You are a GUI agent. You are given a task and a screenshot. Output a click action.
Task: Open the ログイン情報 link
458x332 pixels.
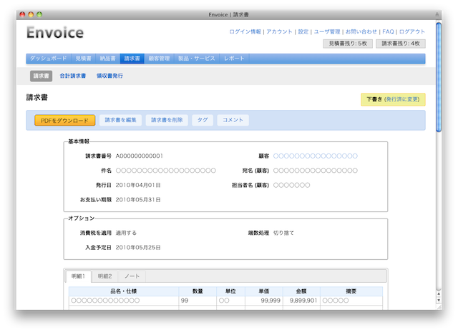245,31
